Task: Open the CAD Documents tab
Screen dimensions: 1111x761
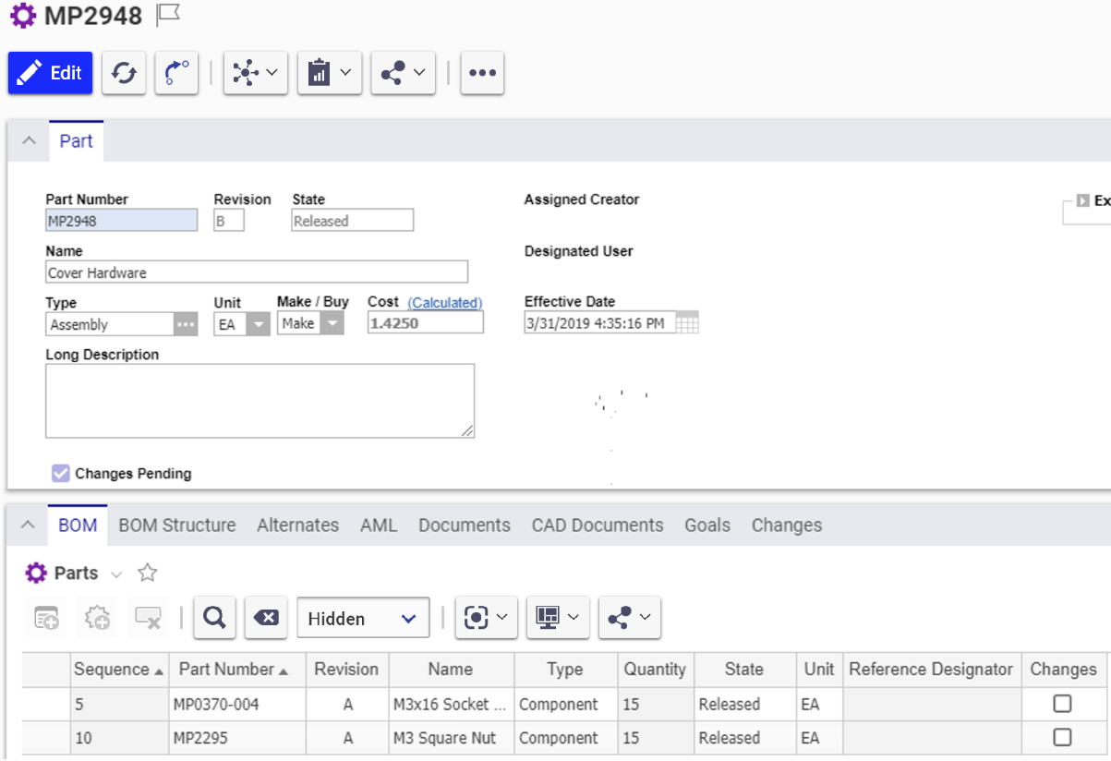Action: [x=598, y=525]
